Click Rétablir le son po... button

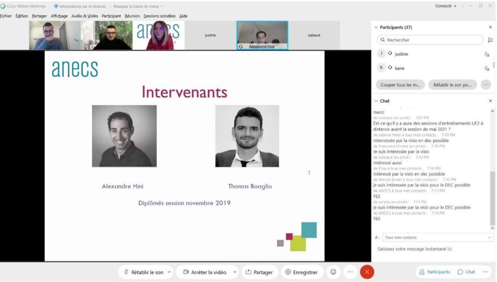pos(453,85)
